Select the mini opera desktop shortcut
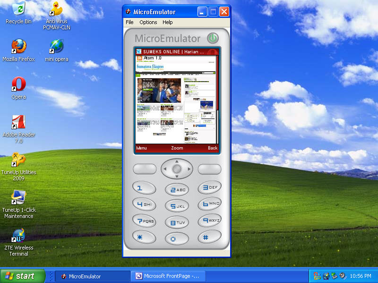378x283 pixels. 57,50
